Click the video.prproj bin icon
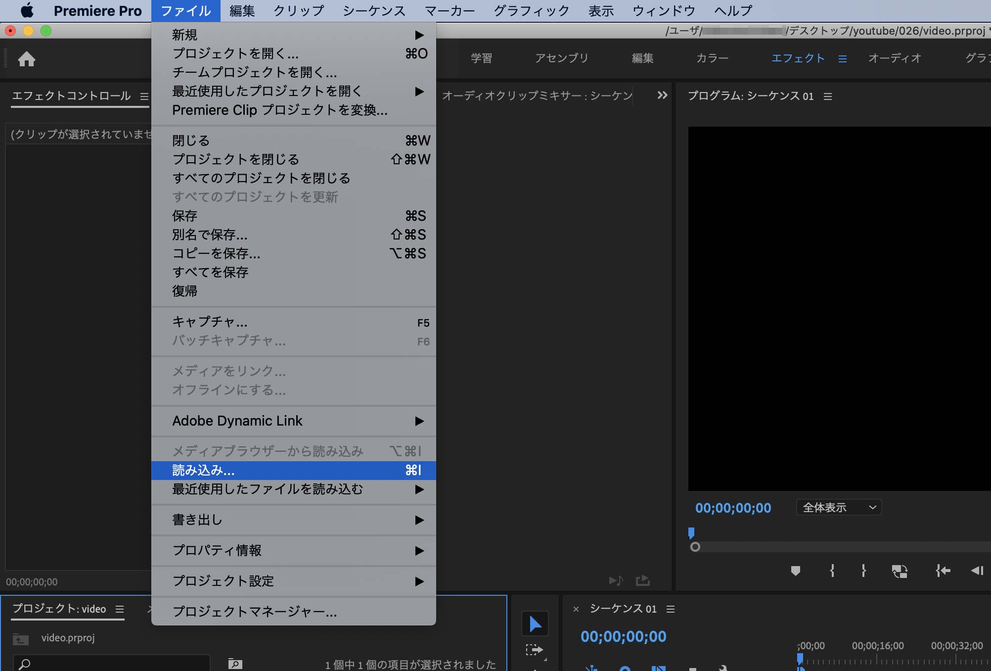 [20, 639]
